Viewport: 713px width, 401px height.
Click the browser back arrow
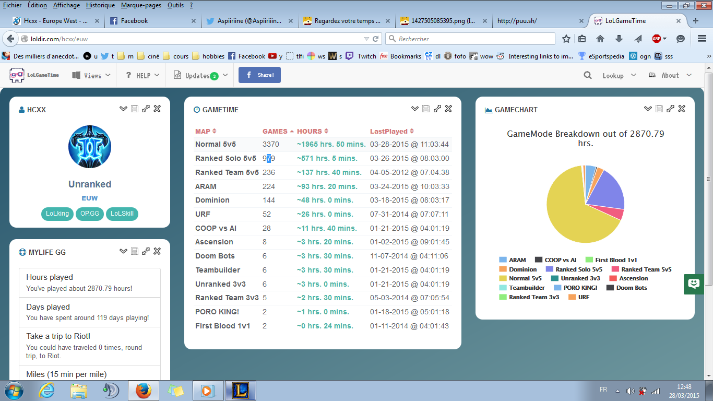point(10,39)
